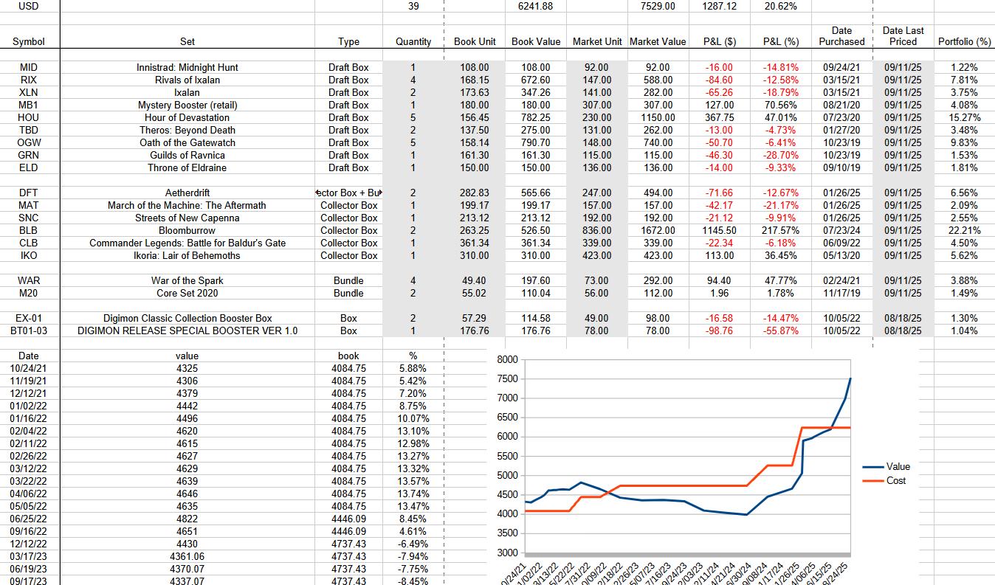Screen dimensions: 995x585
Task: Click the "Market Value" header cell
Action: point(658,42)
